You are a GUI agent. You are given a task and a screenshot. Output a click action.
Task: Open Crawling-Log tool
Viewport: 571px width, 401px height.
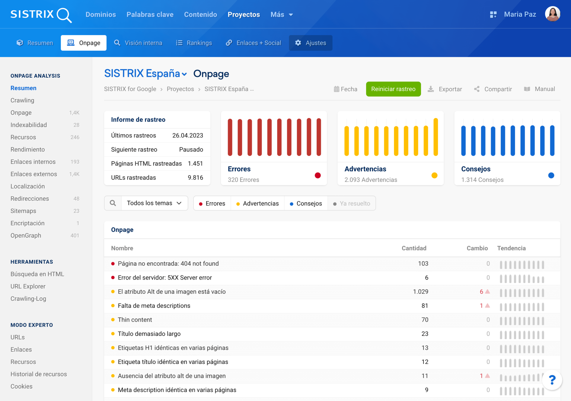28,299
